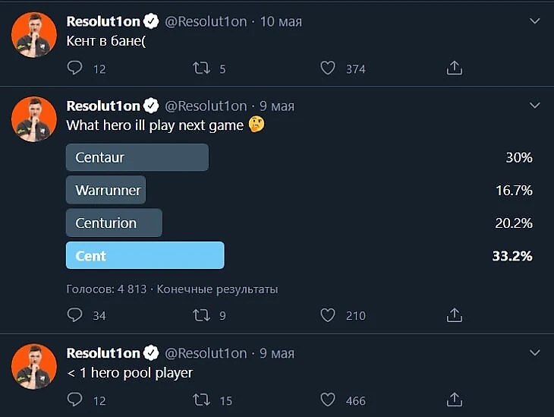
Task: Like the hero poll tweet
Action: (x=328, y=314)
